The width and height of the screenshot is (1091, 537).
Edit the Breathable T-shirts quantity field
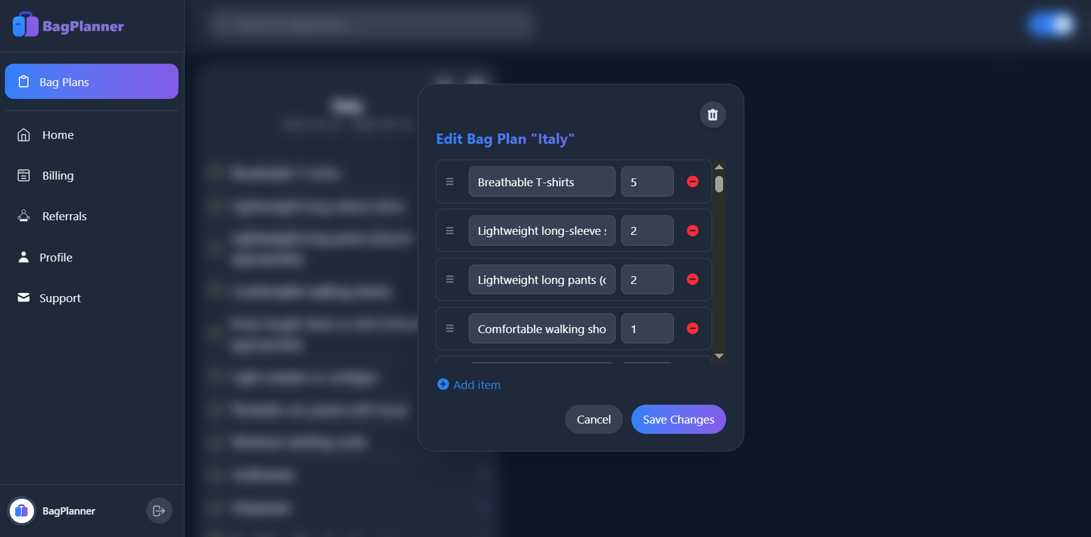coord(647,181)
